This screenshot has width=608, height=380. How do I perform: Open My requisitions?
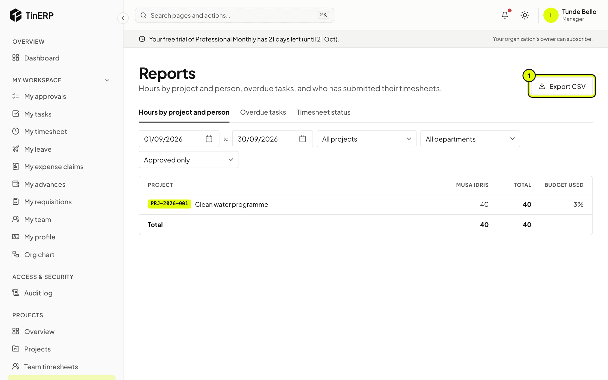(61, 202)
